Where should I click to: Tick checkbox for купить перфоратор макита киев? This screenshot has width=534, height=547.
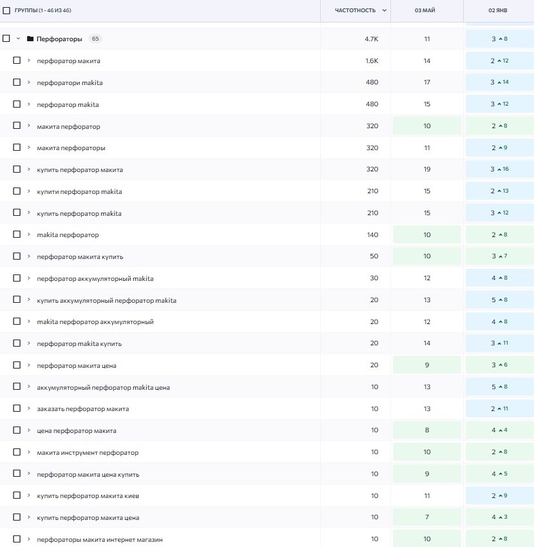pos(17,496)
